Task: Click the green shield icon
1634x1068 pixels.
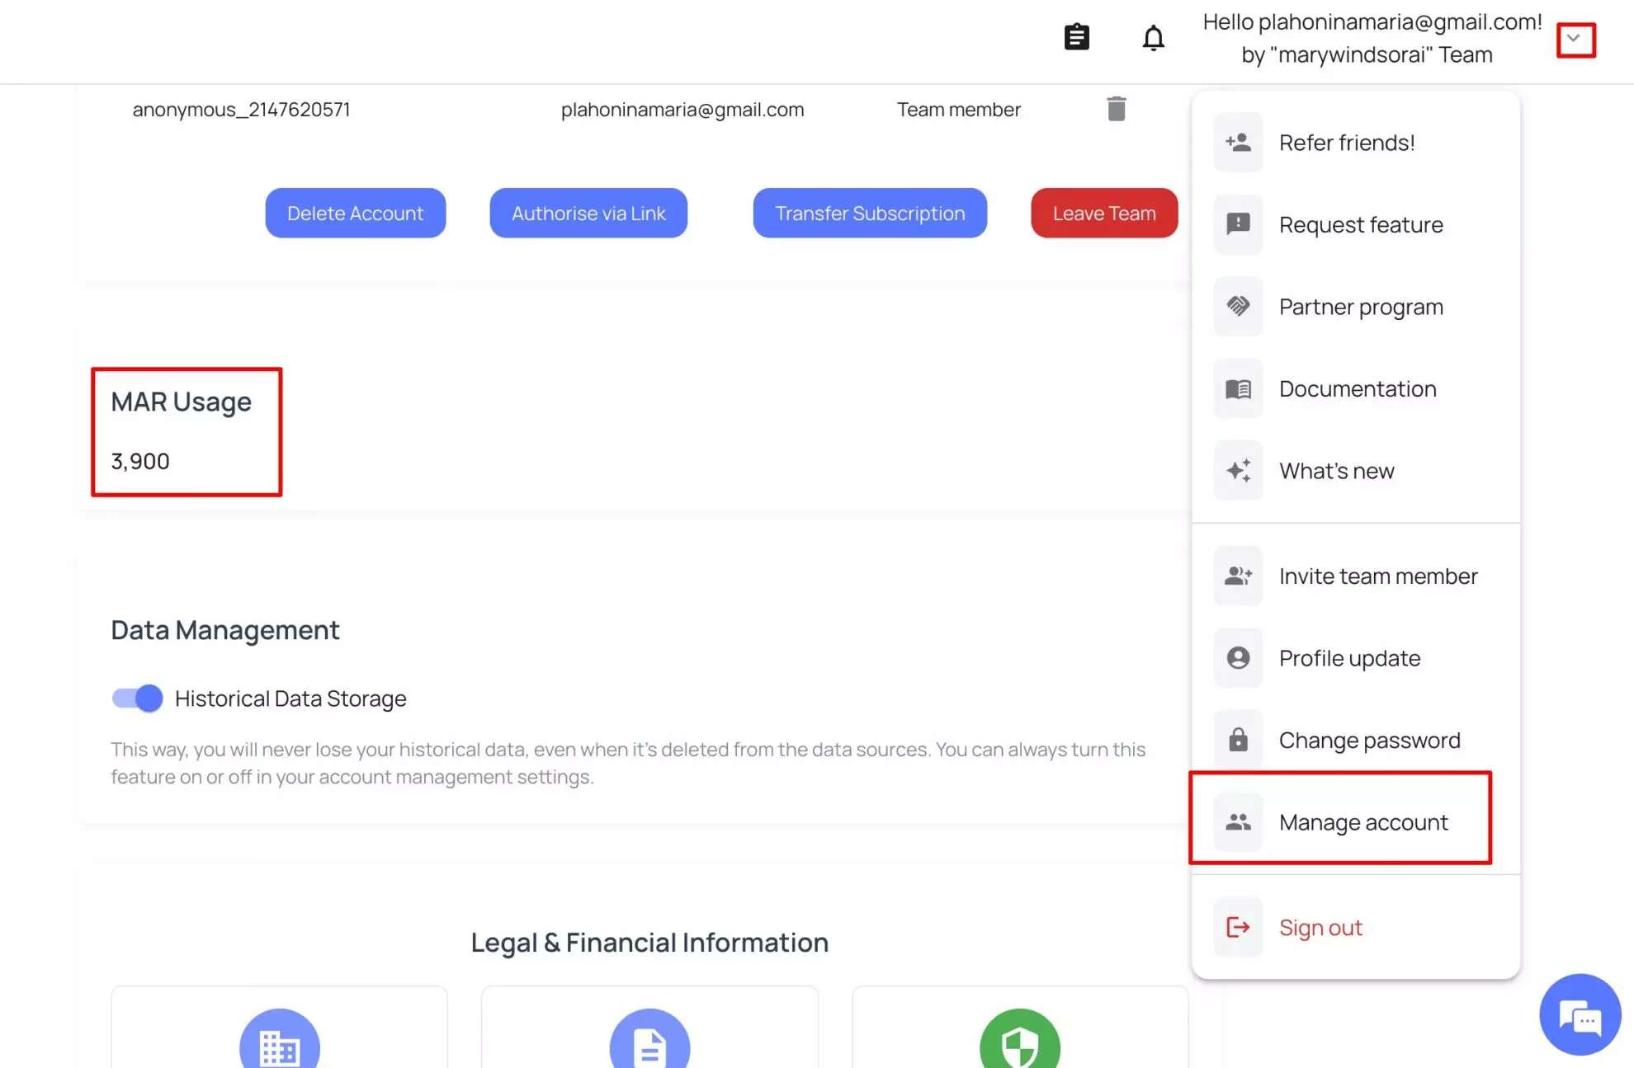Action: (1019, 1043)
